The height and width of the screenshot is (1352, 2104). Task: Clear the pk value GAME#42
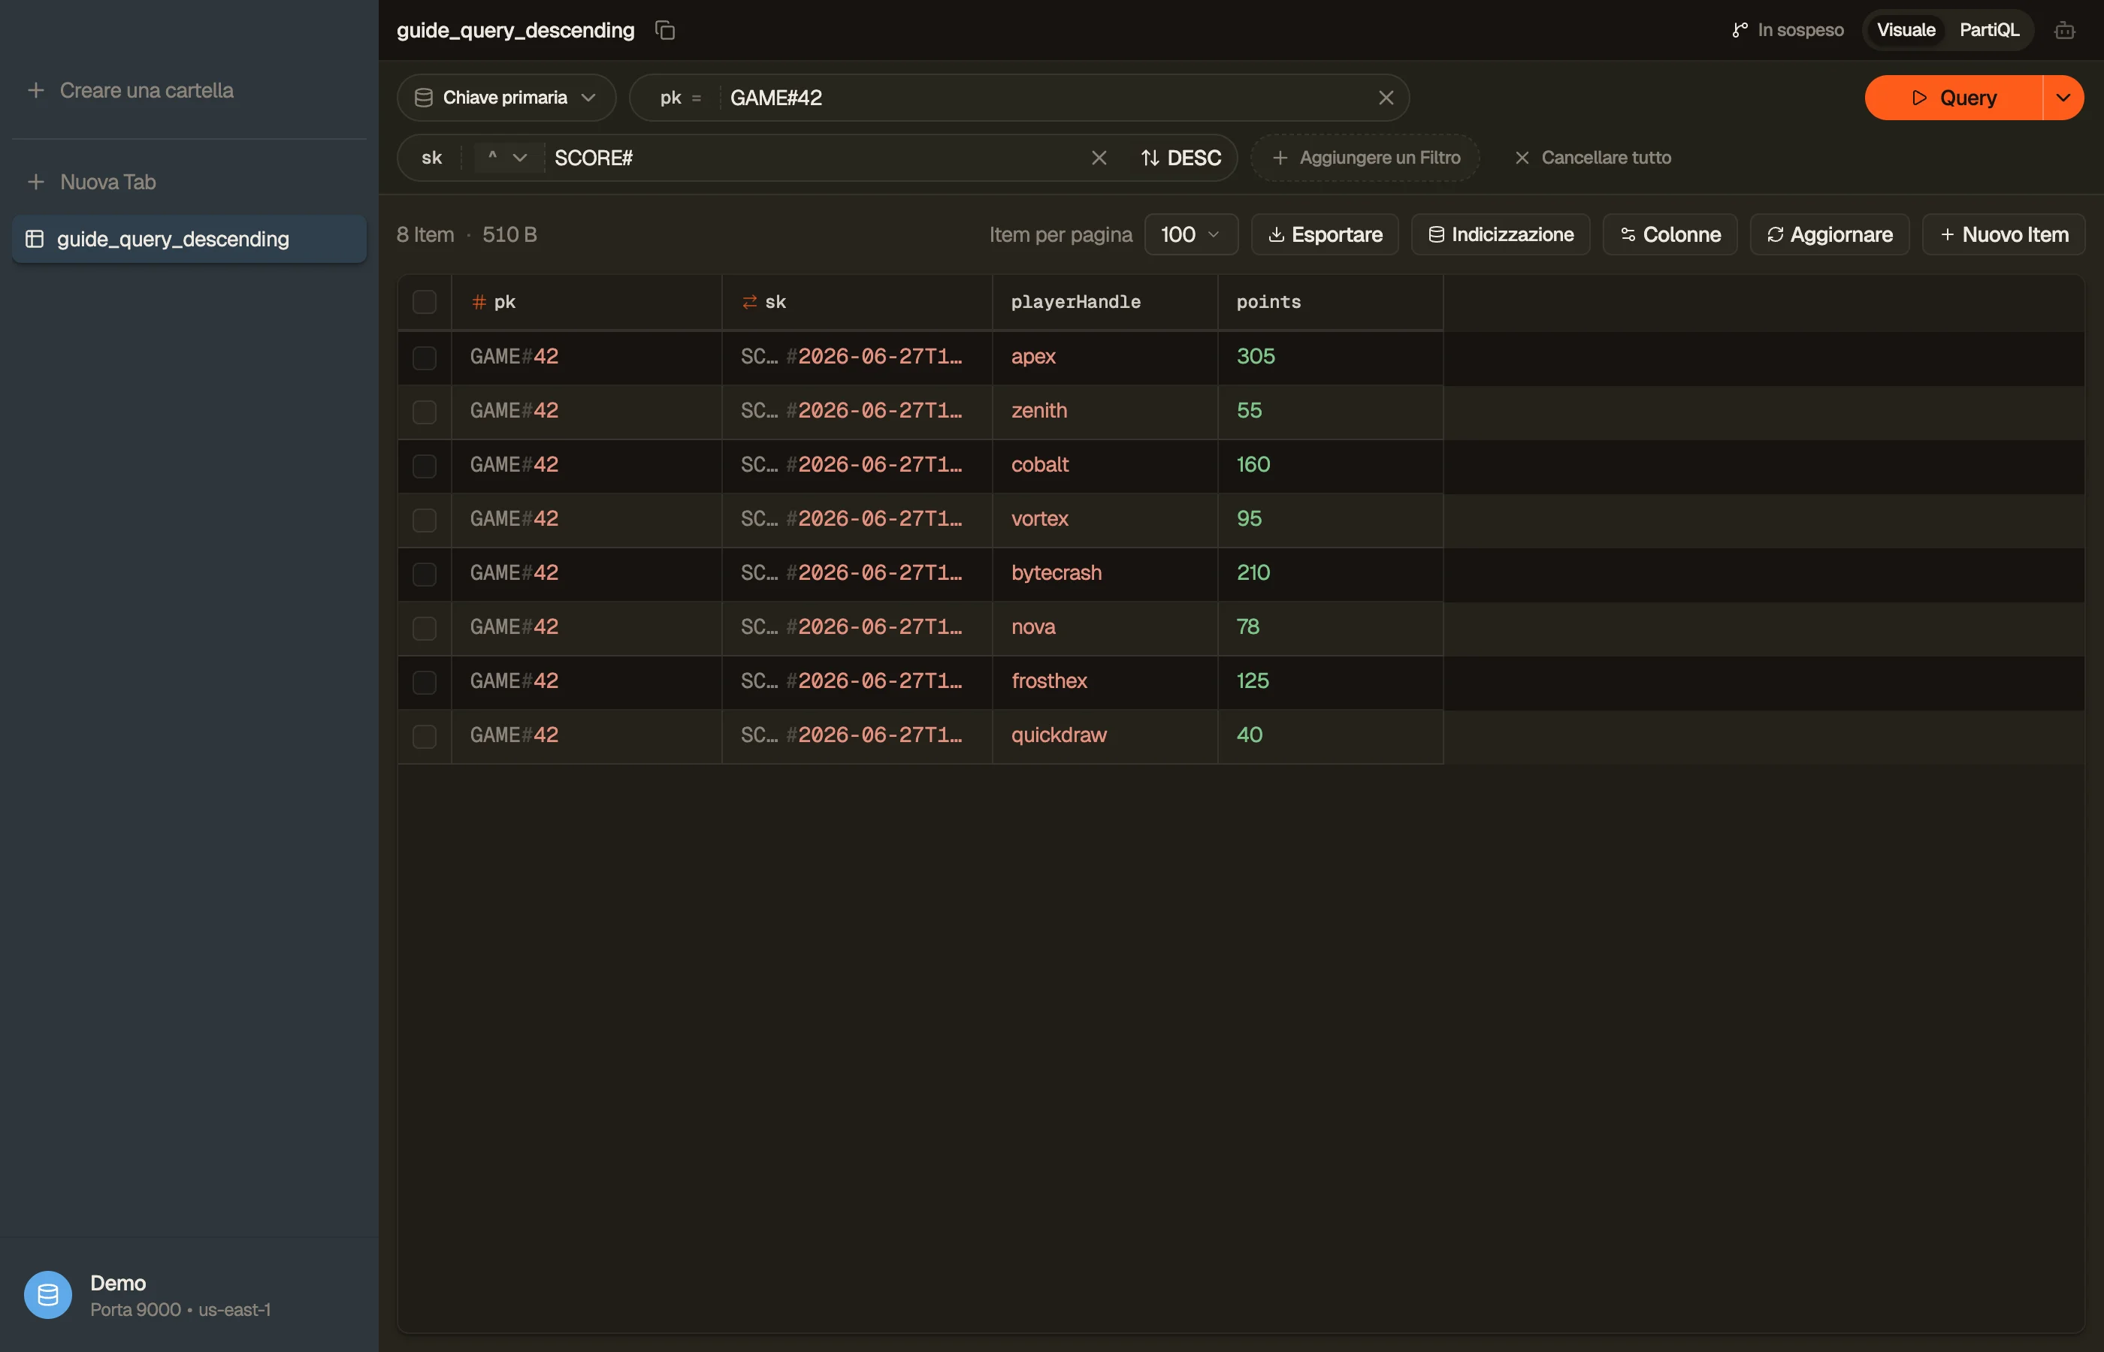(1386, 98)
